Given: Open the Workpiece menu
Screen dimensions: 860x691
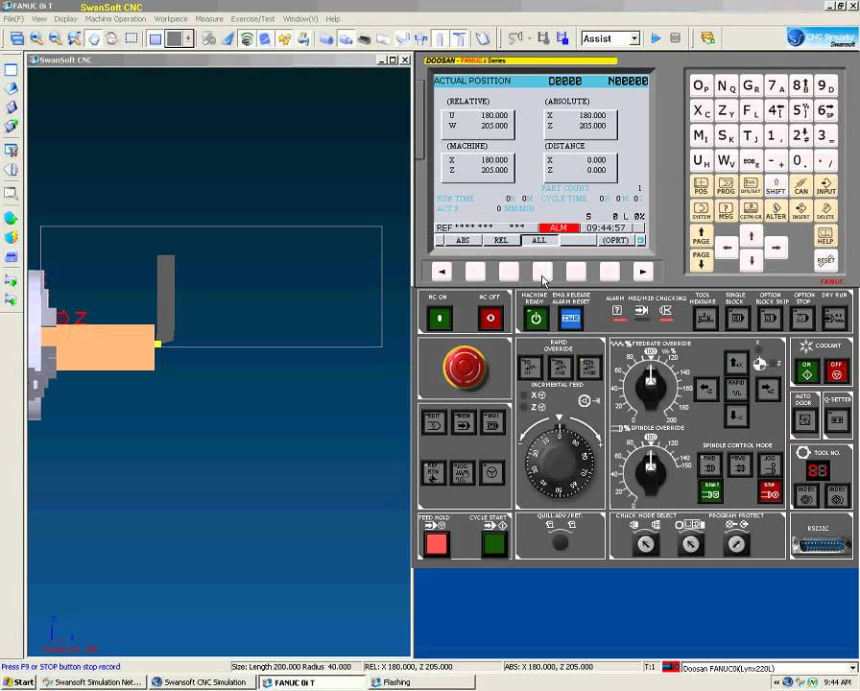Looking at the screenshot, I should (x=171, y=18).
